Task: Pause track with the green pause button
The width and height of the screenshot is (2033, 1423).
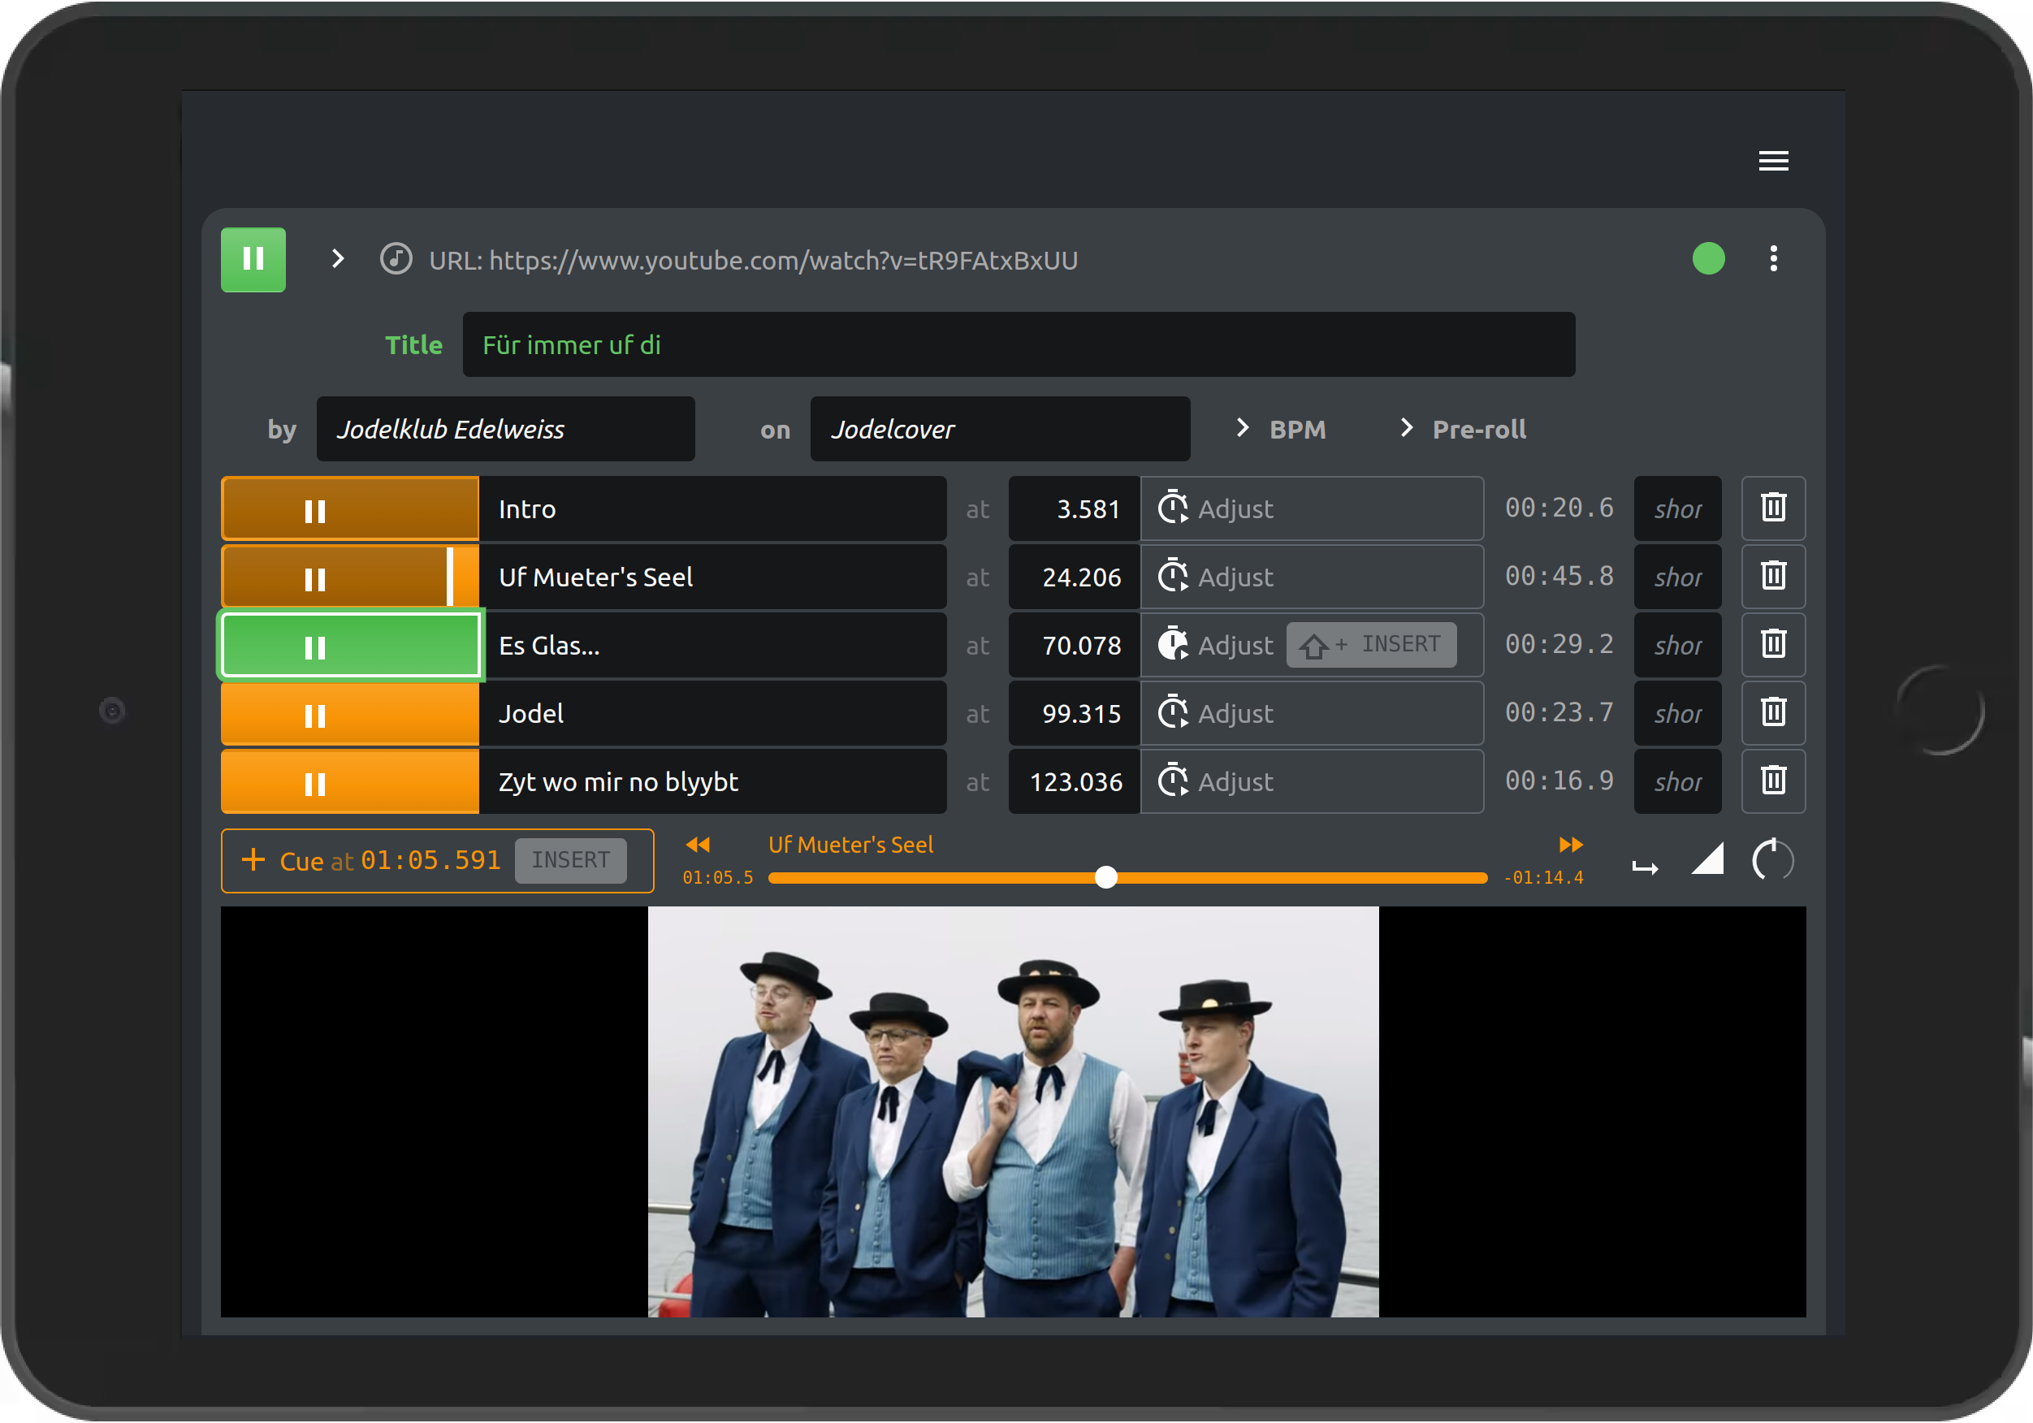Action: tap(253, 258)
